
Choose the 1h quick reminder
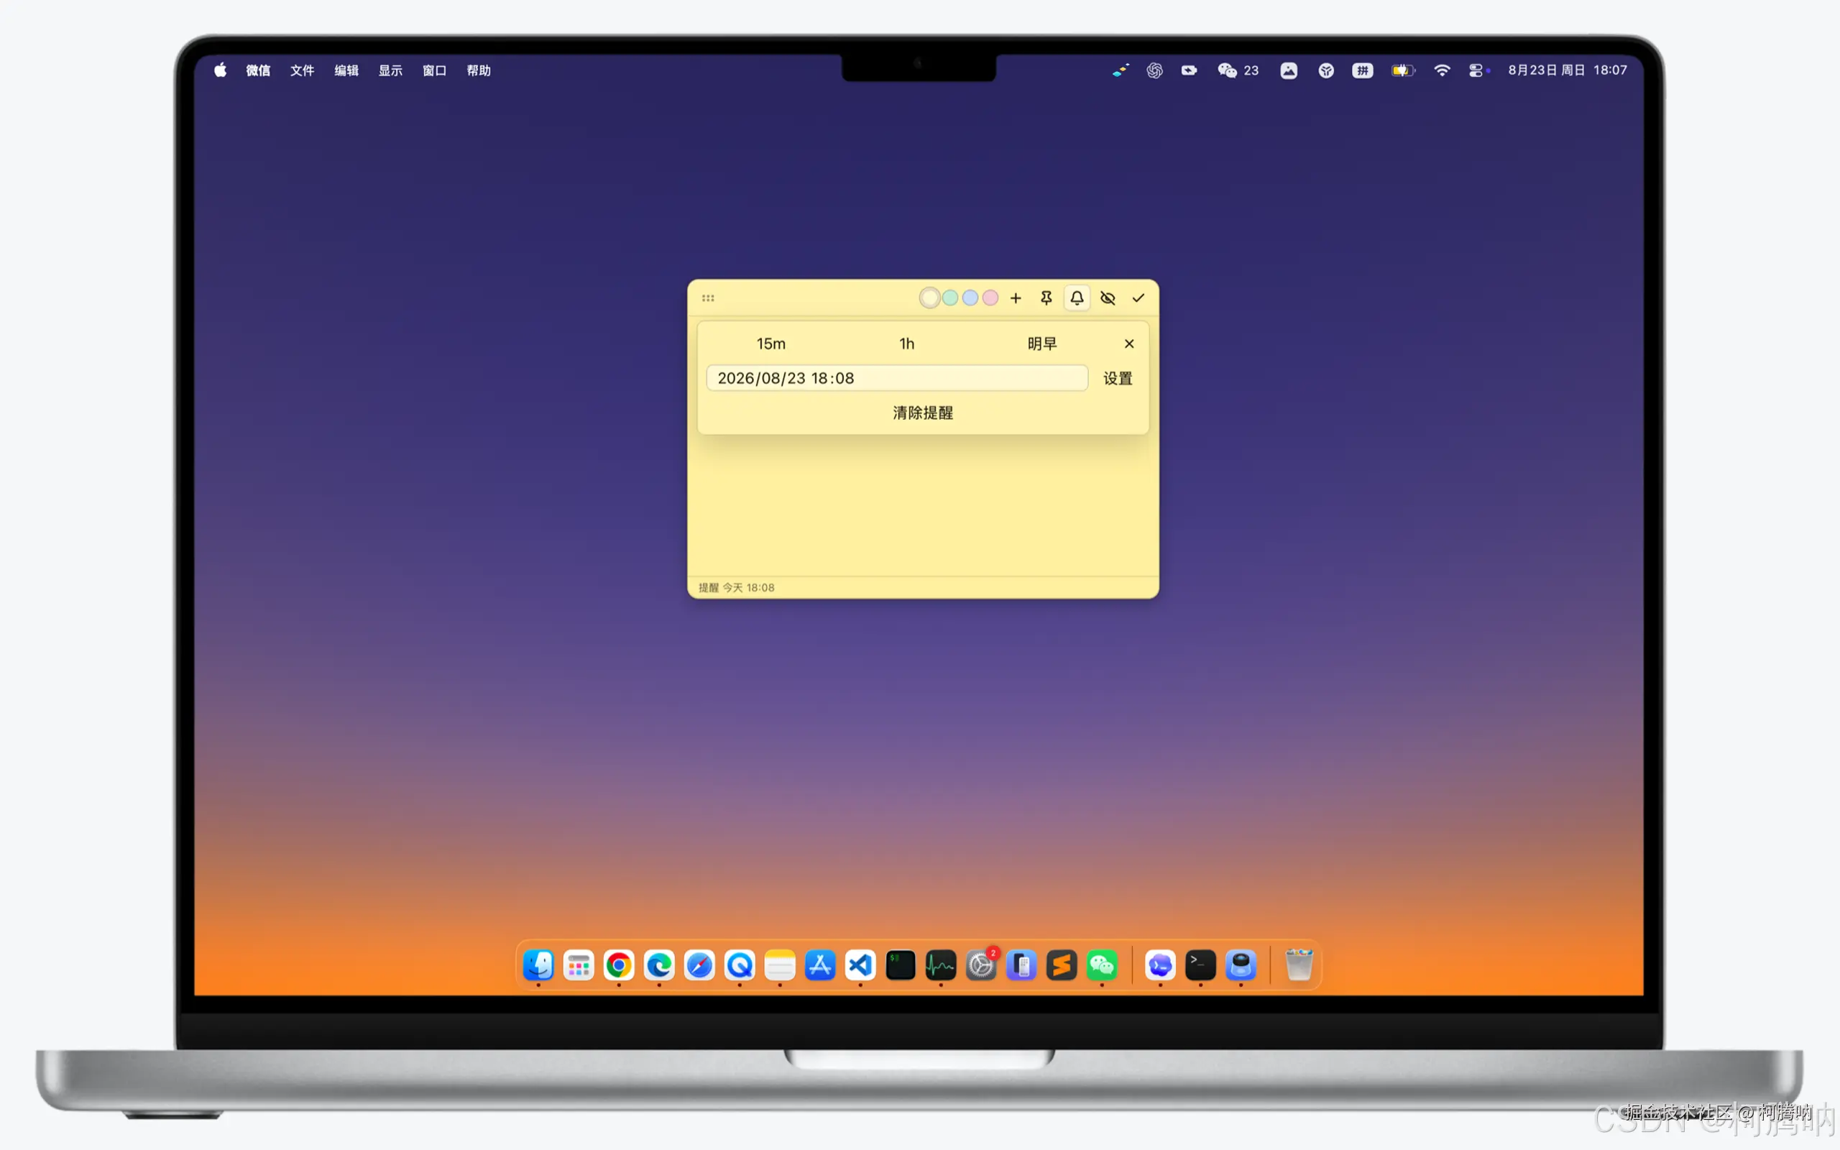point(906,344)
